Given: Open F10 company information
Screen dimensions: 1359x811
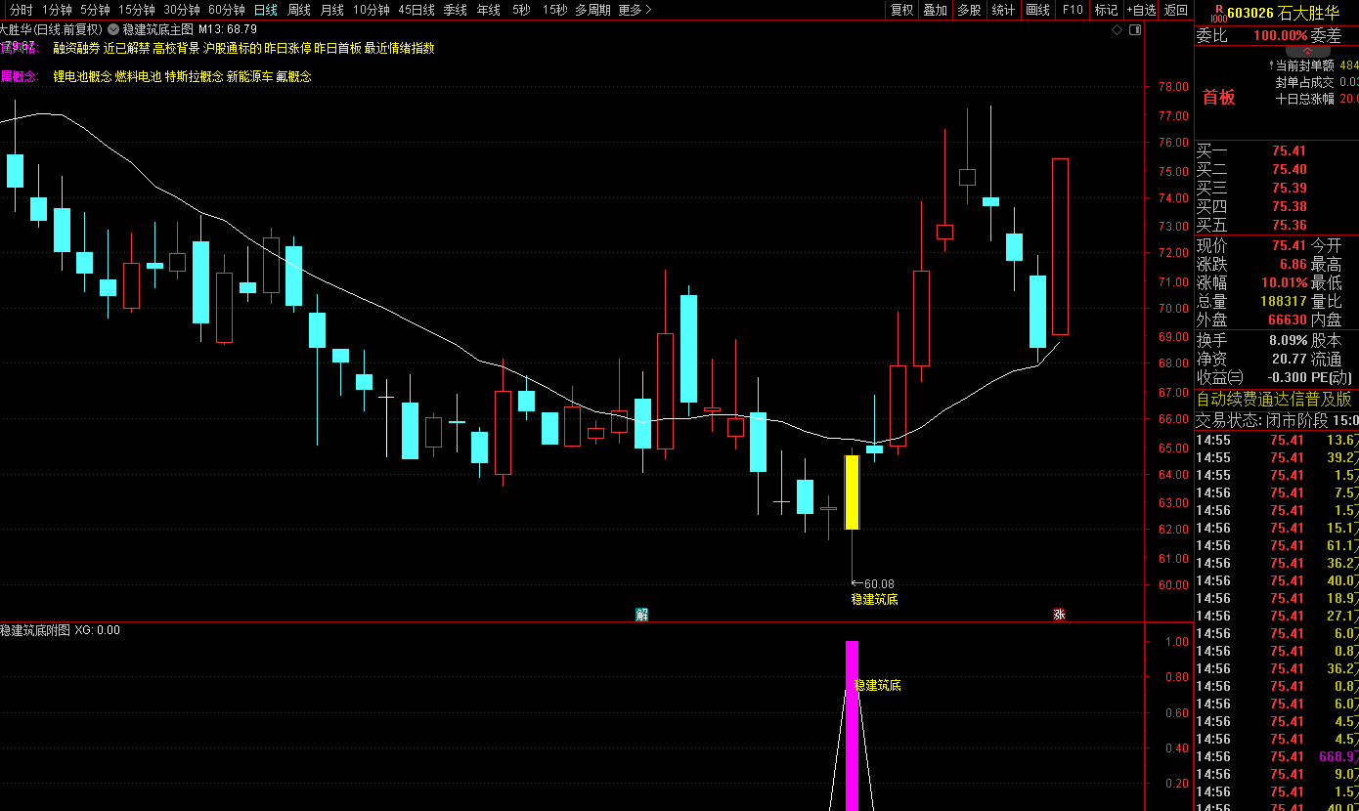Looking at the screenshot, I should click(x=1073, y=10).
